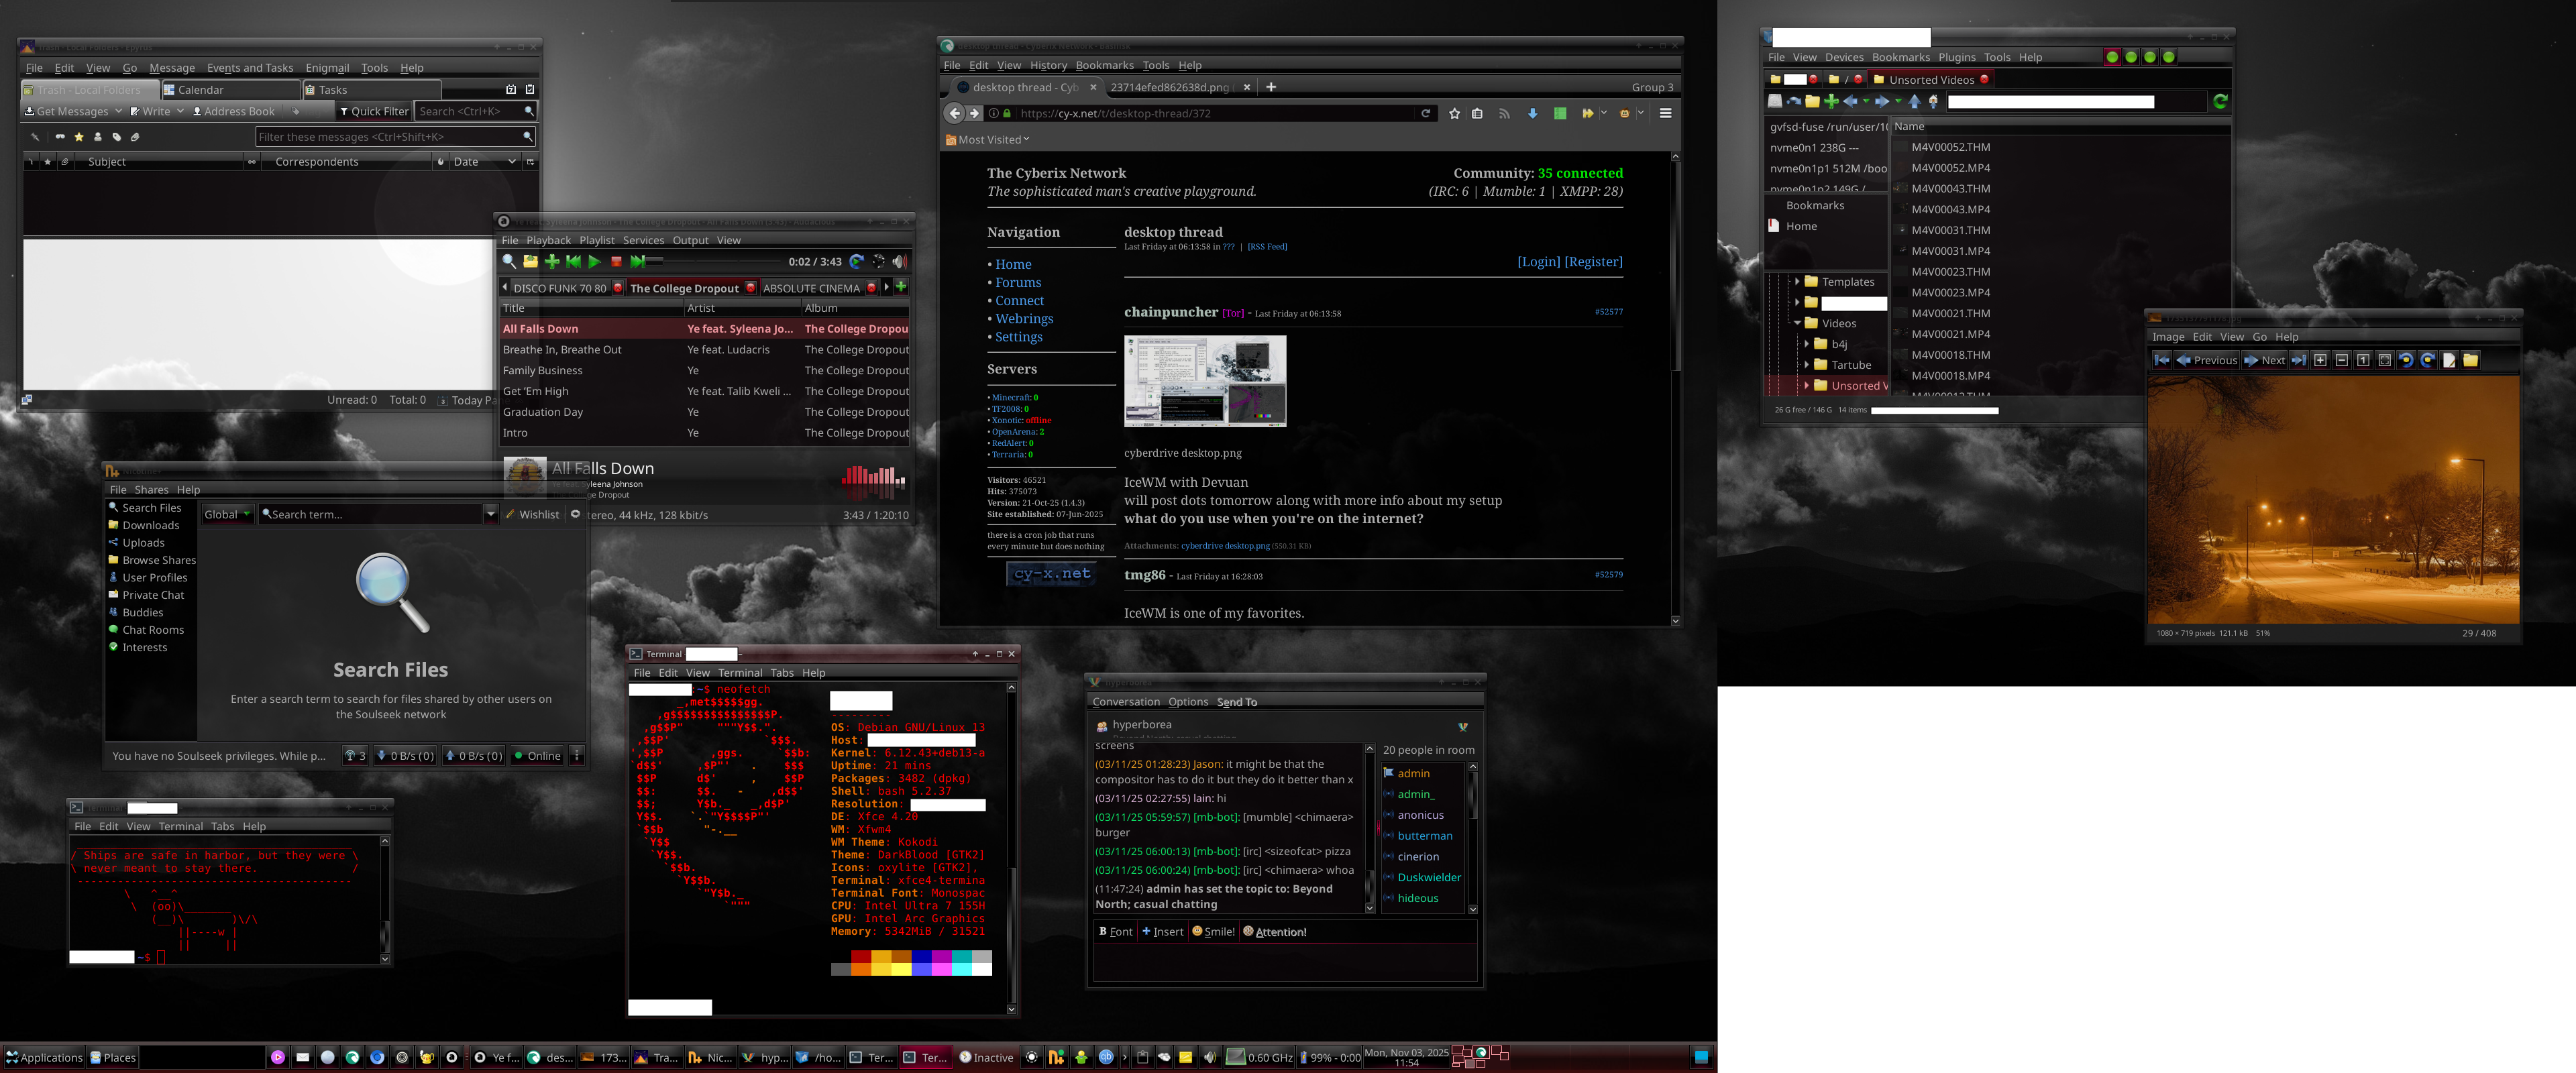Add a new playlist tab in Audacious
The height and width of the screenshot is (1073, 2576).
click(901, 287)
